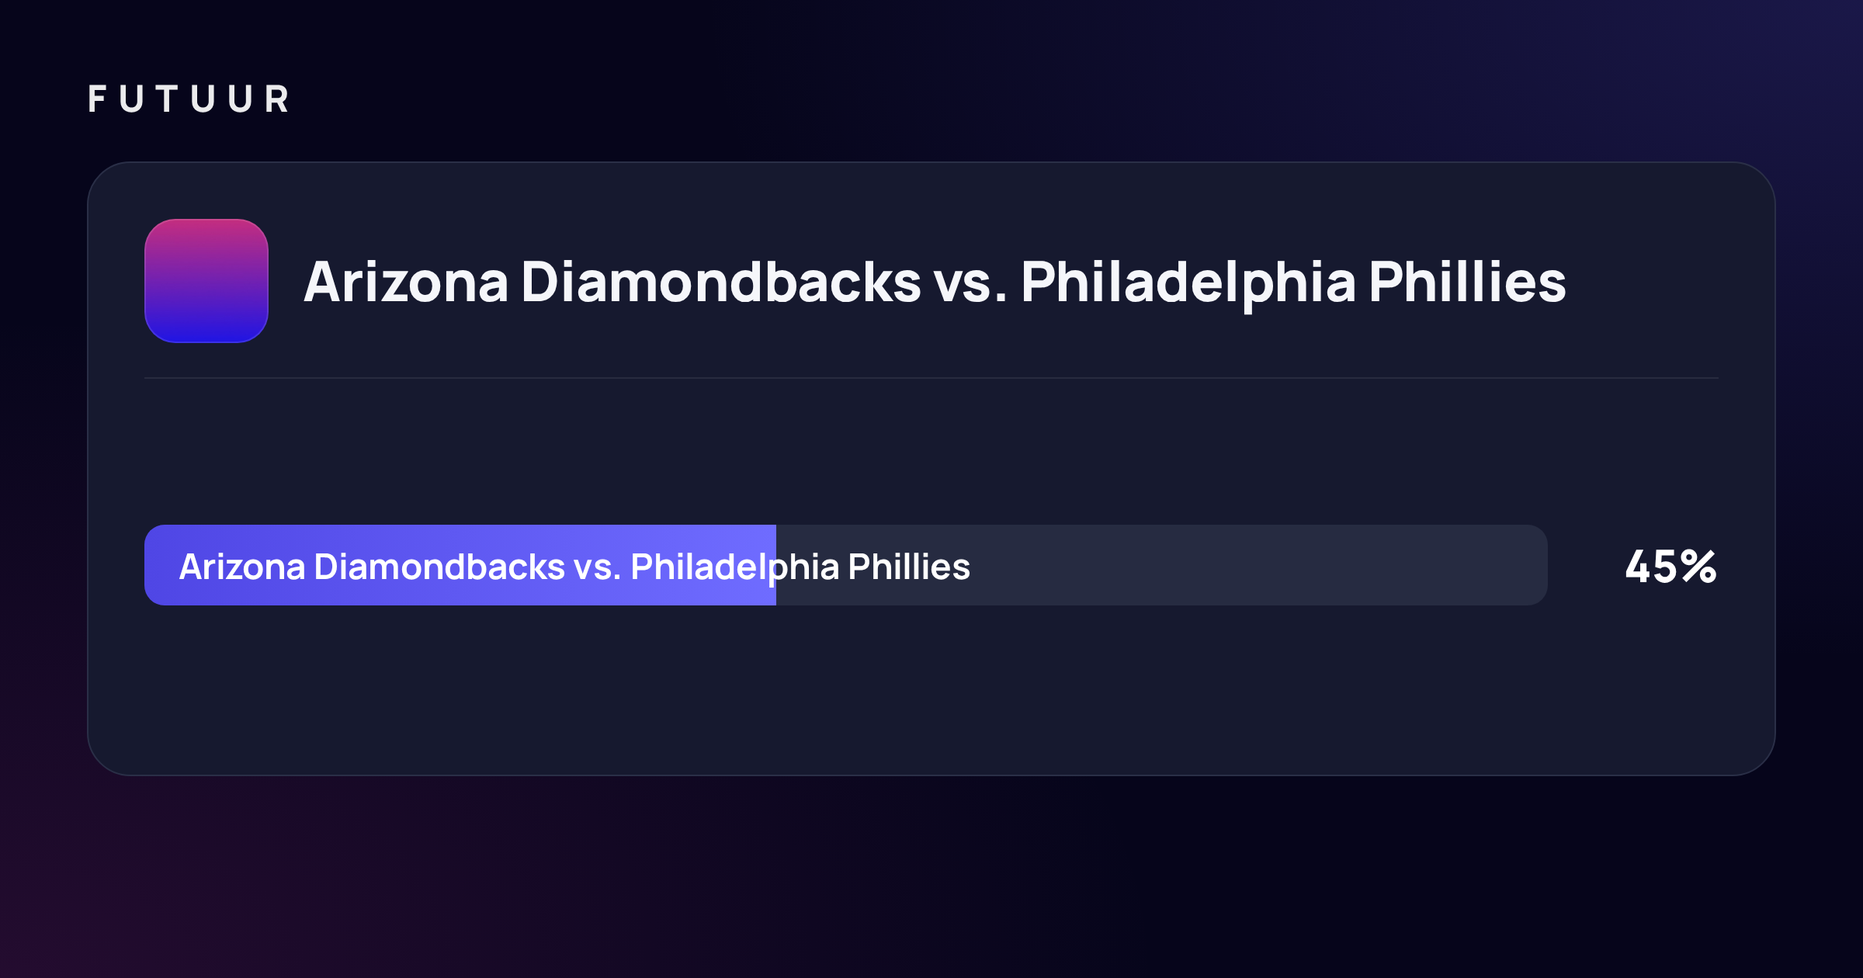Click the filled purple portion of progress bar
The image size is (1863, 978).
460,565
